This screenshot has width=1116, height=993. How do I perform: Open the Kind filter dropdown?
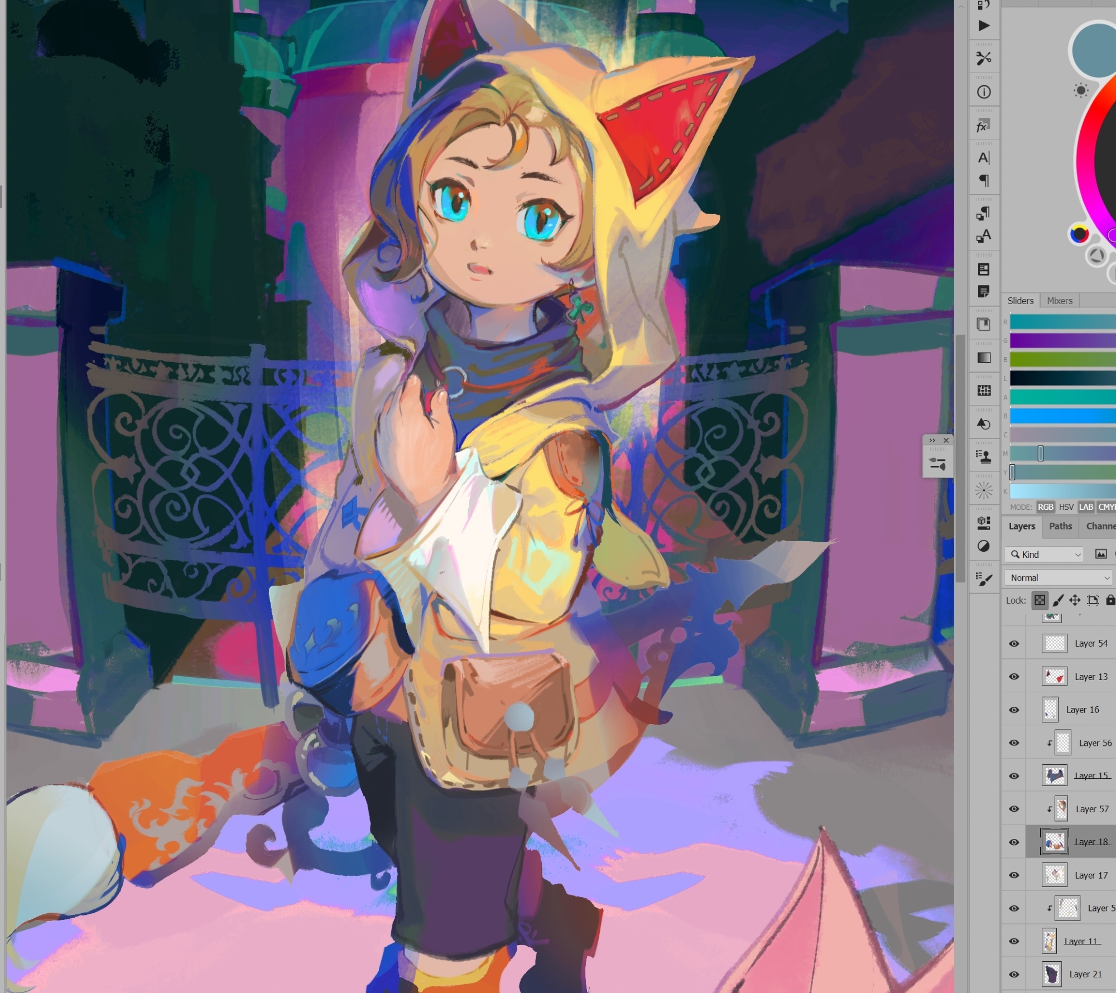(x=1044, y=554)
